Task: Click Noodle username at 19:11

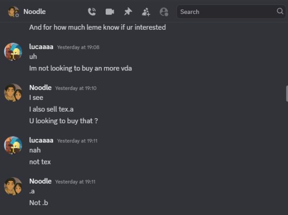Action: tap(40, 181)
